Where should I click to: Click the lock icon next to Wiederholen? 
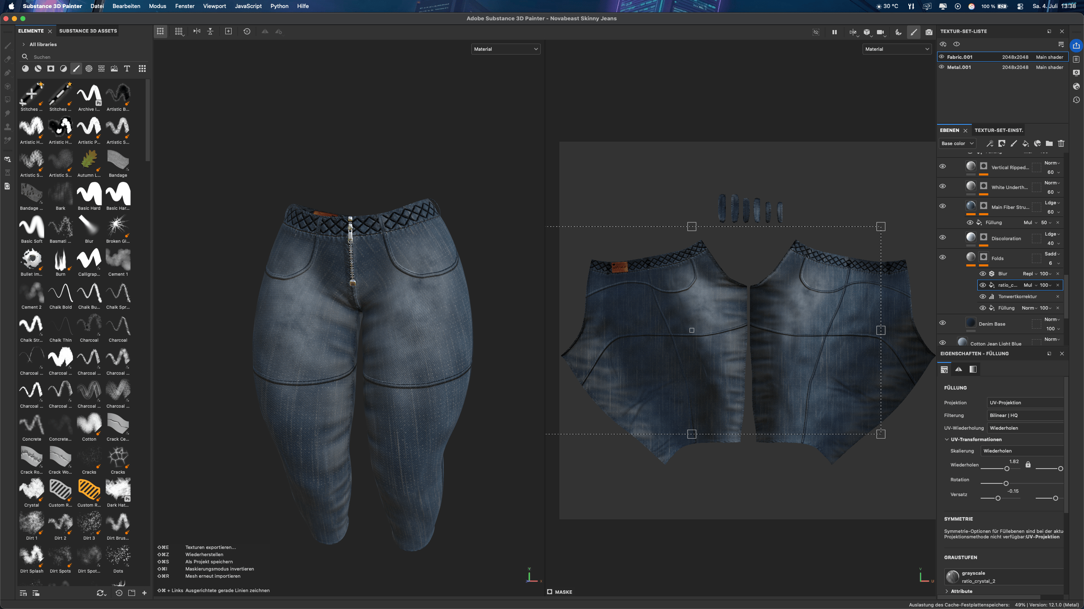tap(1028, 464)
